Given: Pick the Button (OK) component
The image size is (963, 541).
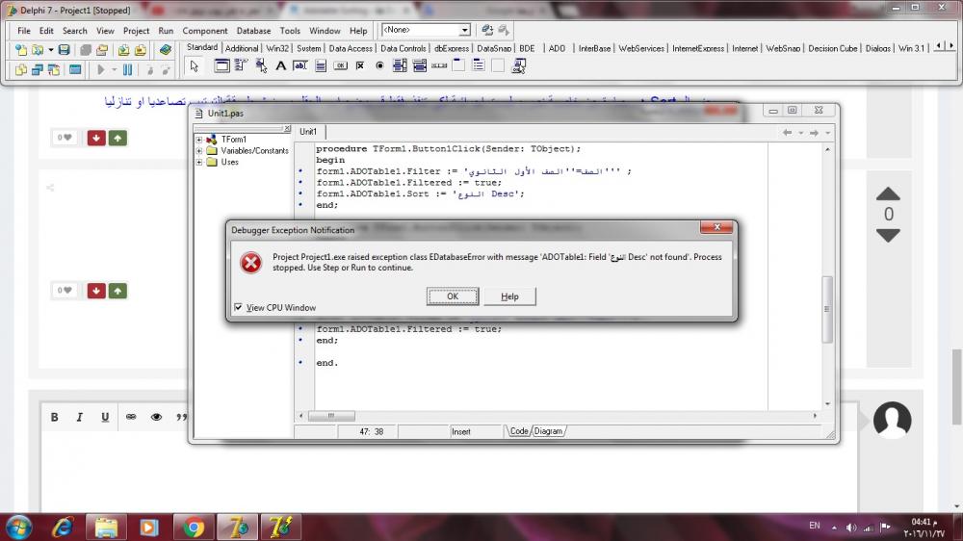Looking at the screenshot, I should pyautogui.click(x=340, y=65).
